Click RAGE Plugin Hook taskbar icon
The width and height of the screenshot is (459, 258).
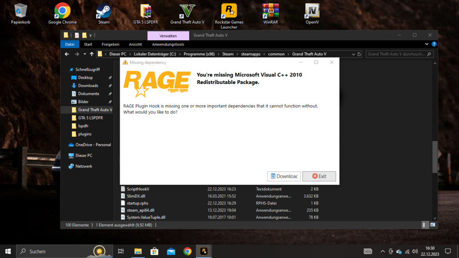204,251
